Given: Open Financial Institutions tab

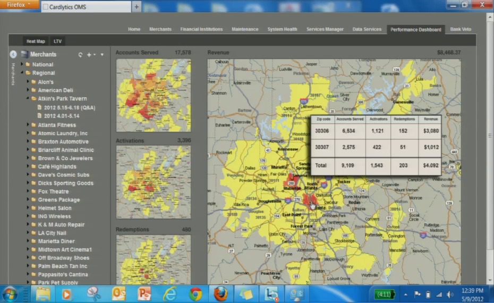Looking at the screenshot, I should (x=201, y=29).
